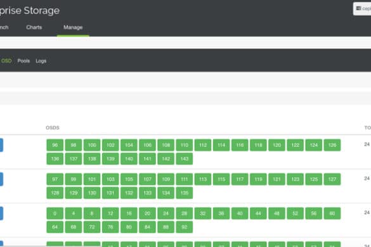Select OSD 123 badge
This screenshot has width=371, height=247.
coord(295,179)
